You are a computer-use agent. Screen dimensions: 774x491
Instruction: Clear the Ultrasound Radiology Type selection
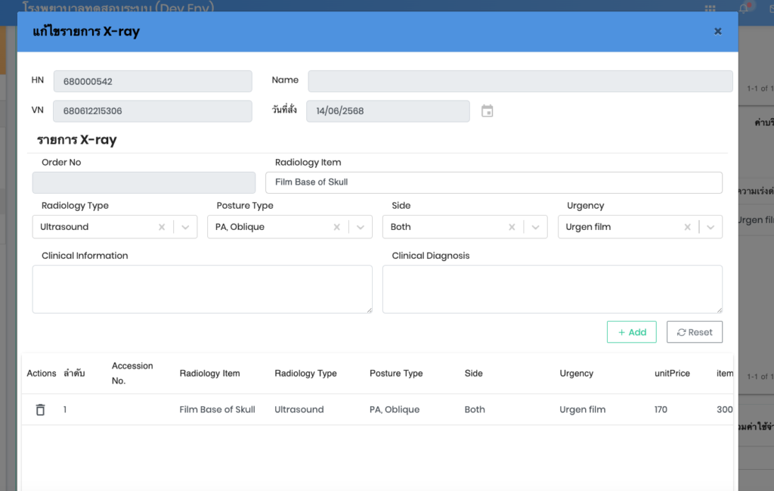pyautogui.click(x=162, y=227)
